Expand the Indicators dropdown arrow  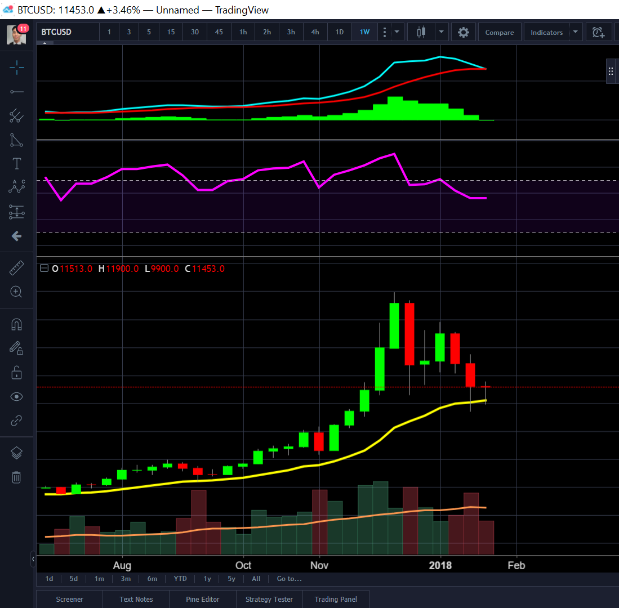coord(576,32)
